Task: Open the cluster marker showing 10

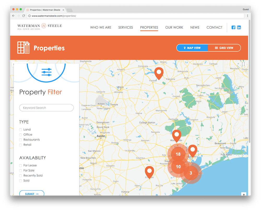Action: click(x=178, y=167)
